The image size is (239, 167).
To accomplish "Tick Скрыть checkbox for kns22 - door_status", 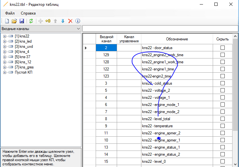I will [x=222, y=48].
